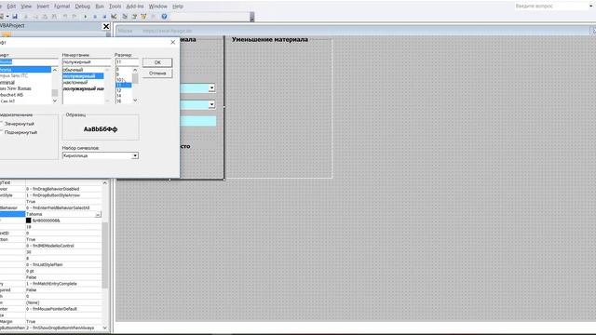596x335 pixels.
Task: Open the Window menu
Action: (x=157, y=7)
